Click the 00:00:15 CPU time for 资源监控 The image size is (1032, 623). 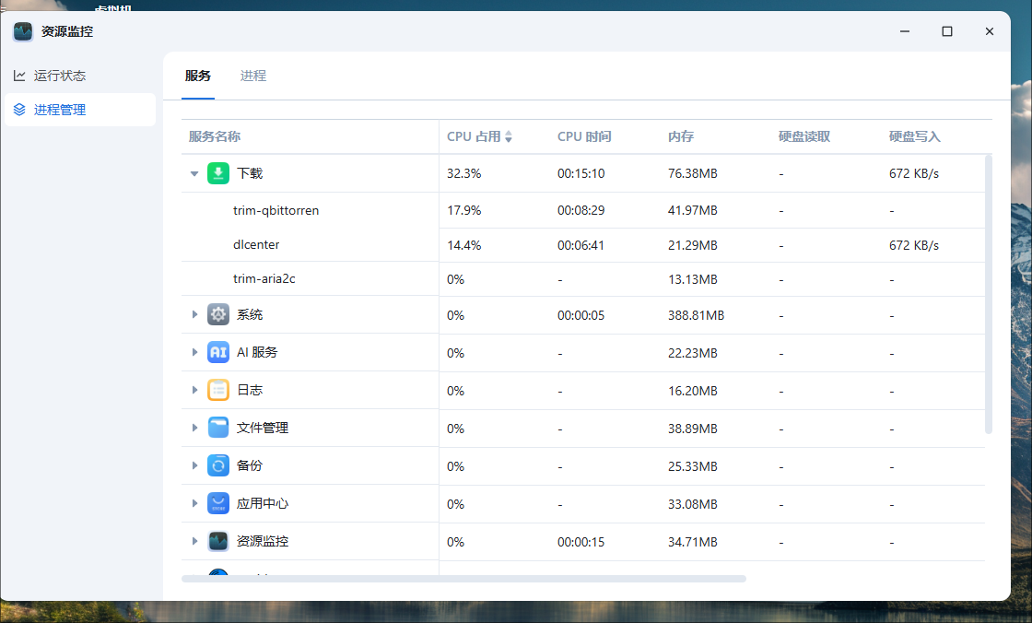pos(580,542)
